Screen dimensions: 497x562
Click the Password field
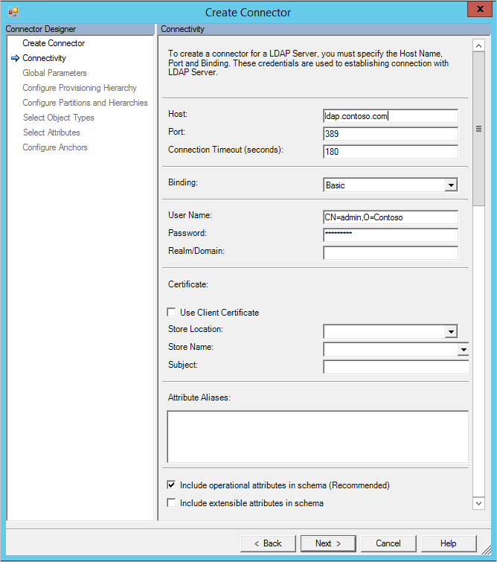pyautogui.click(x=390, y=235)
